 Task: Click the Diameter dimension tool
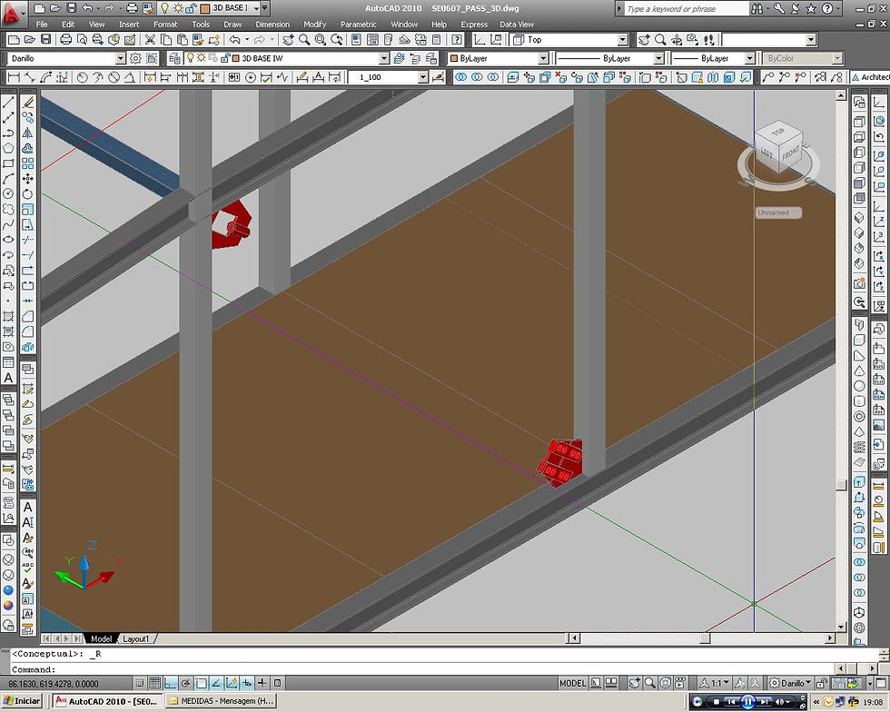114,77
